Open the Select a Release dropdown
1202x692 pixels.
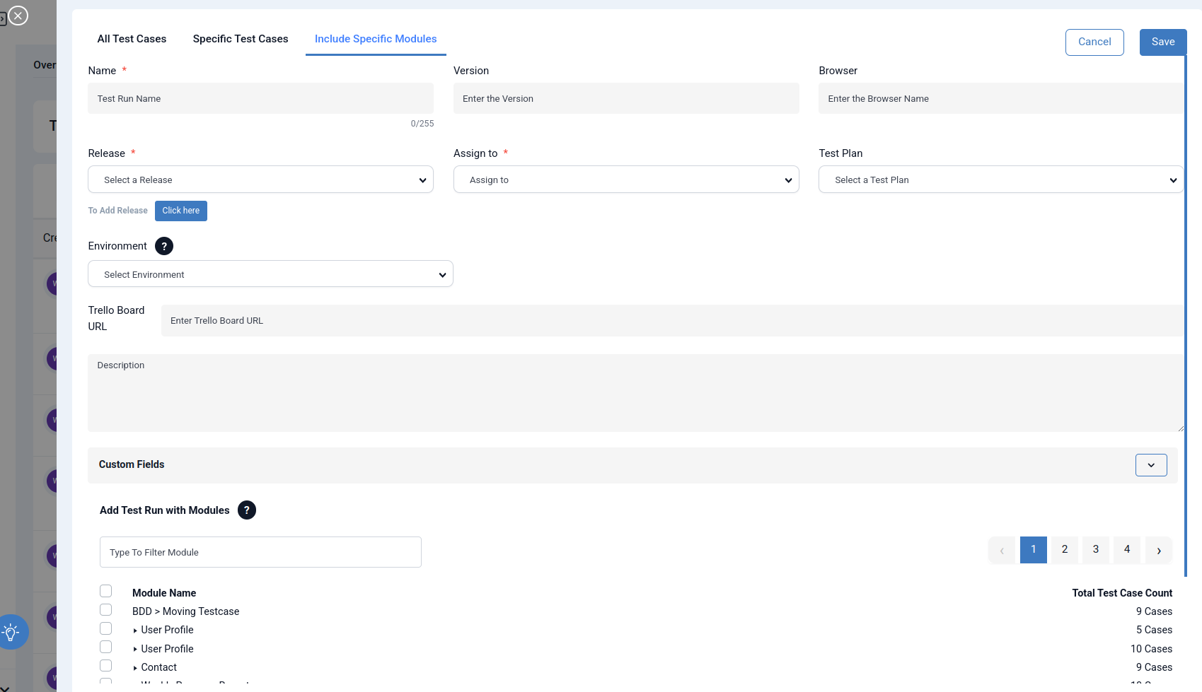tap(260, 180)
